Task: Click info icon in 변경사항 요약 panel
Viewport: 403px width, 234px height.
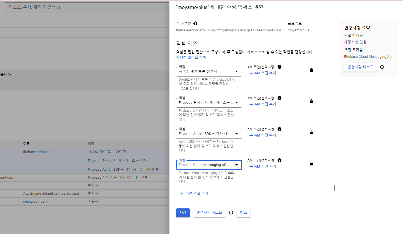Action: [x=382, y=67]
